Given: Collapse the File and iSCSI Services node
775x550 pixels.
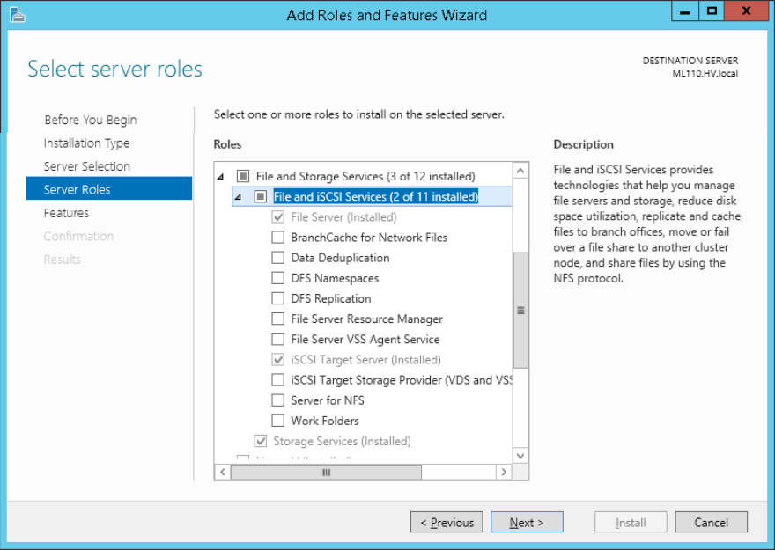Looking at the screenshot, I should click(x=238, y=197).
